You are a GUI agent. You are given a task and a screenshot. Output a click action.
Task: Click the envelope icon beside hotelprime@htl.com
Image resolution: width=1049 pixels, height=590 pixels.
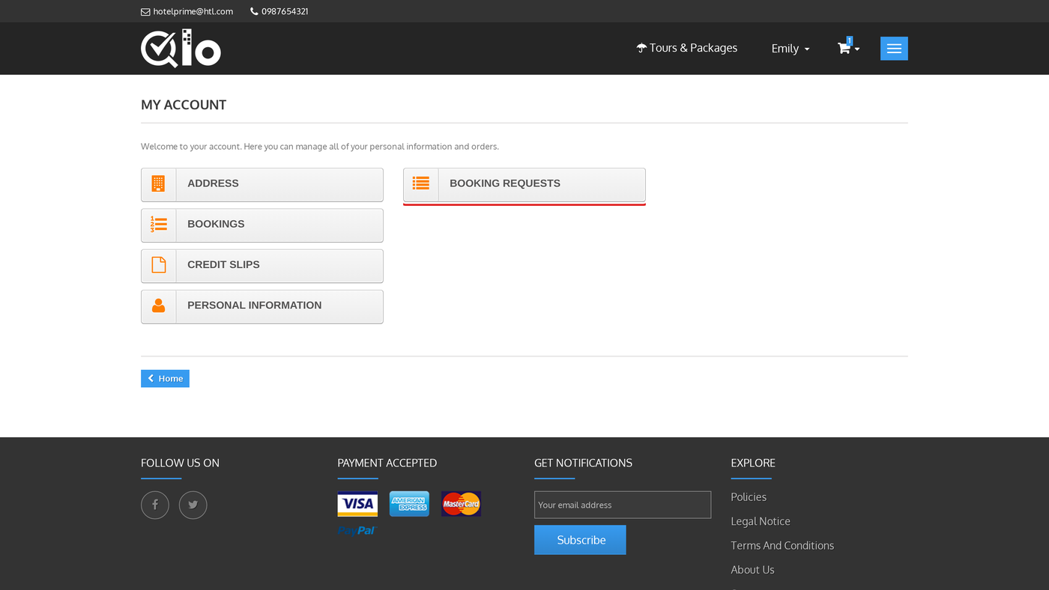point(145,11)
